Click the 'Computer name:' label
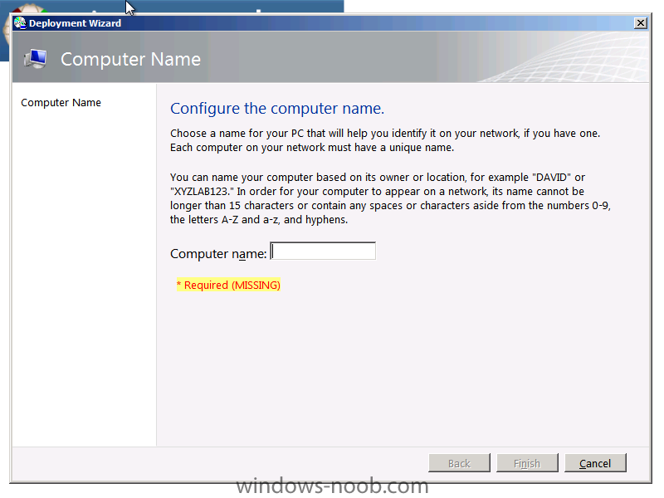The height and width of the screenshot is (498, 664). point(218,254)
